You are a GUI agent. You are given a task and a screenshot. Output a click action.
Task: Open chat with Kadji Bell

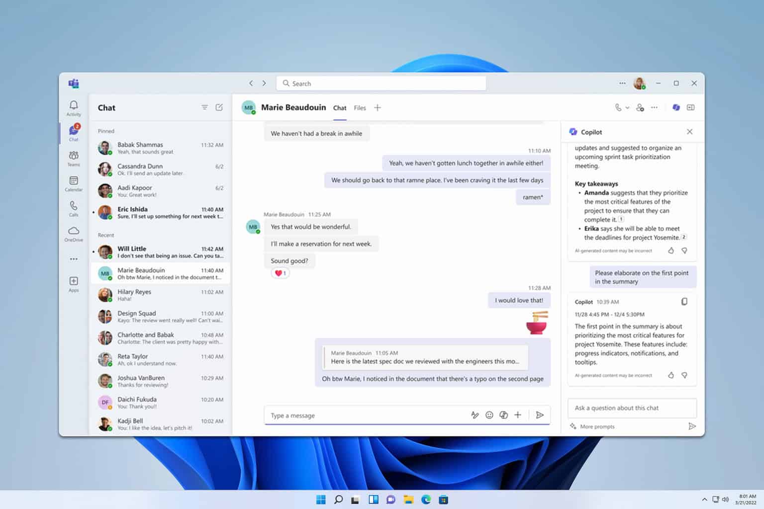(x=160, y=424)
